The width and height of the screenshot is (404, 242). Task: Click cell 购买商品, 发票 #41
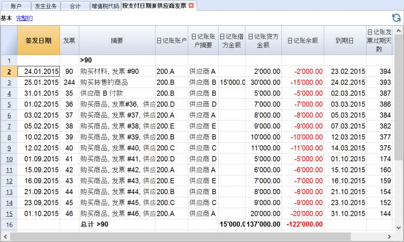[x=117, y=159]
